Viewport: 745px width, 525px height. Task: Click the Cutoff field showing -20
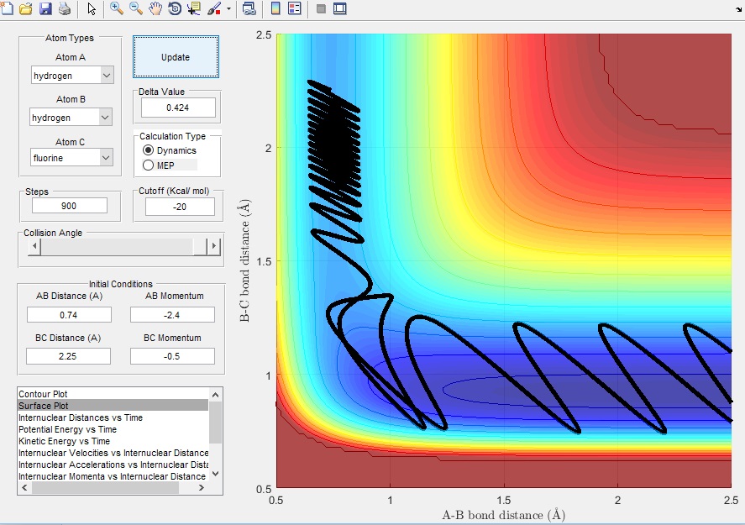click(x=180, y=207)
